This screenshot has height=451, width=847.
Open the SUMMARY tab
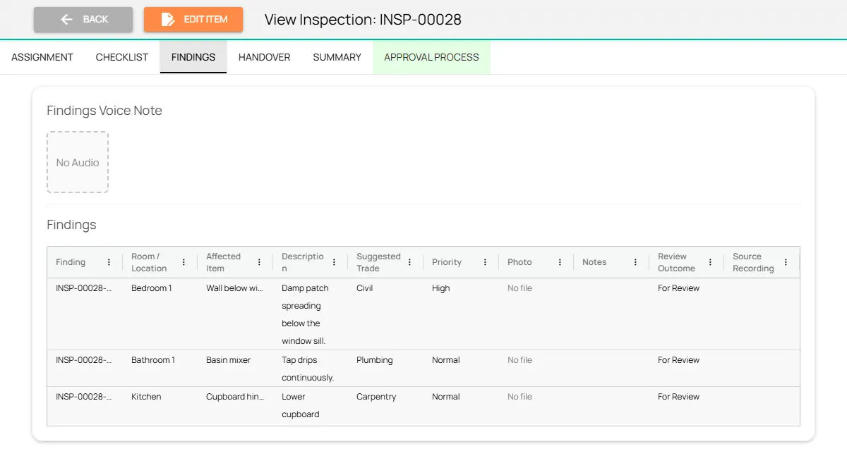pyautogui.click(x=337, y=57)
